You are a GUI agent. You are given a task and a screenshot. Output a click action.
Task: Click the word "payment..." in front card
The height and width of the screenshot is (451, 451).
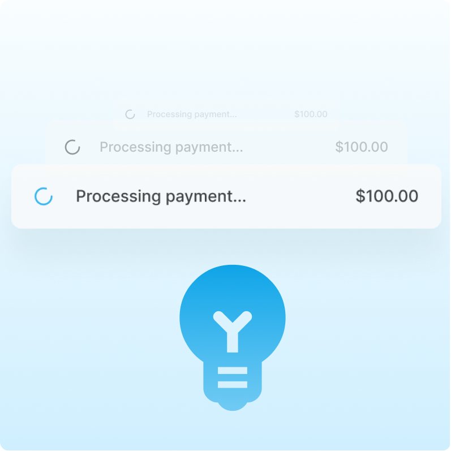206,197
